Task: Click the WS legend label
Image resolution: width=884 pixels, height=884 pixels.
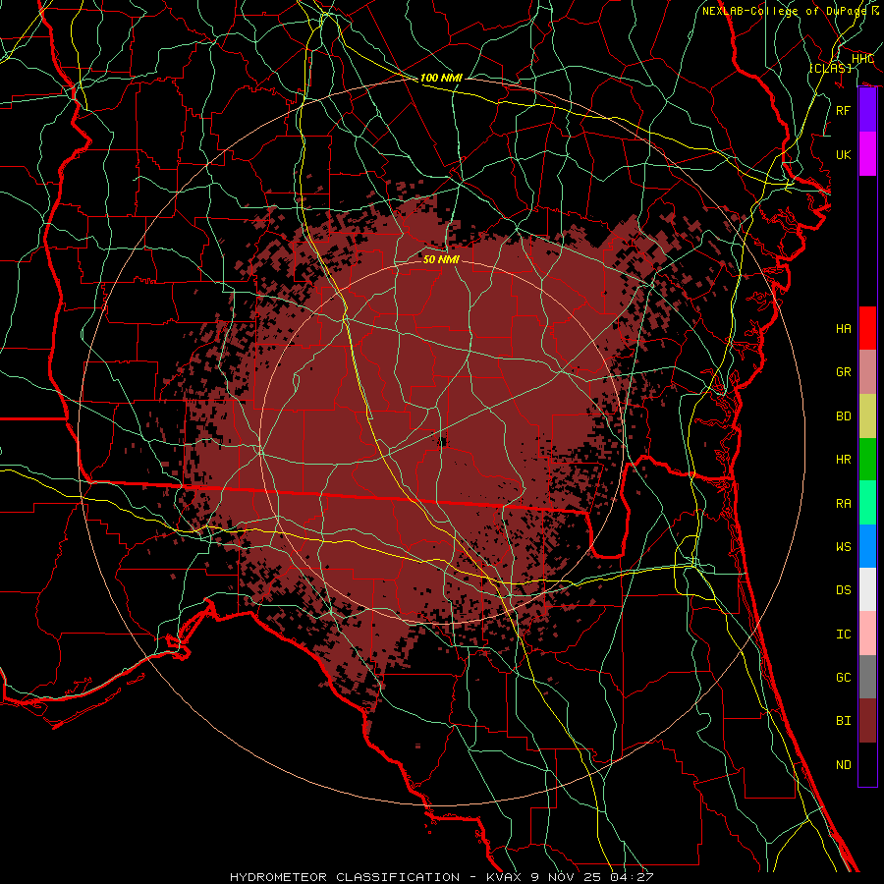Action: click(844, 547)
